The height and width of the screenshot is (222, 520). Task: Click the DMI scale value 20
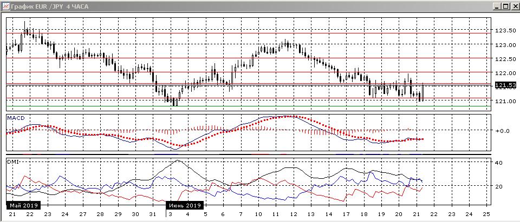[499, 186]
